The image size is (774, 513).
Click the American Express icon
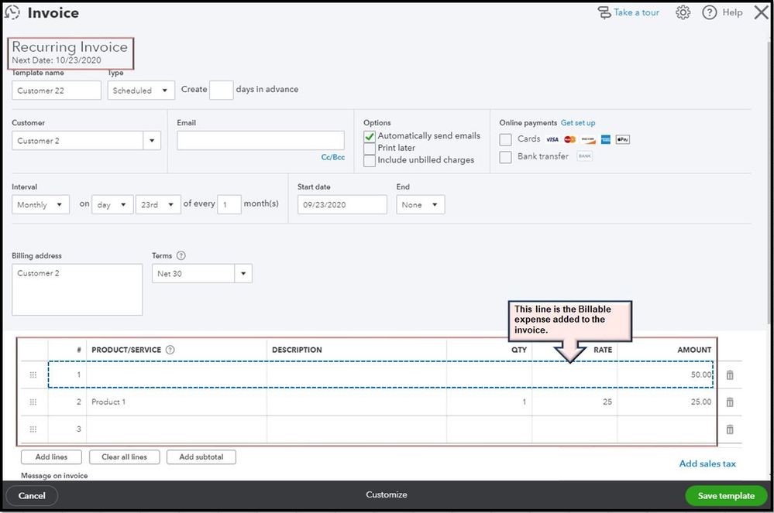[606, 139]
